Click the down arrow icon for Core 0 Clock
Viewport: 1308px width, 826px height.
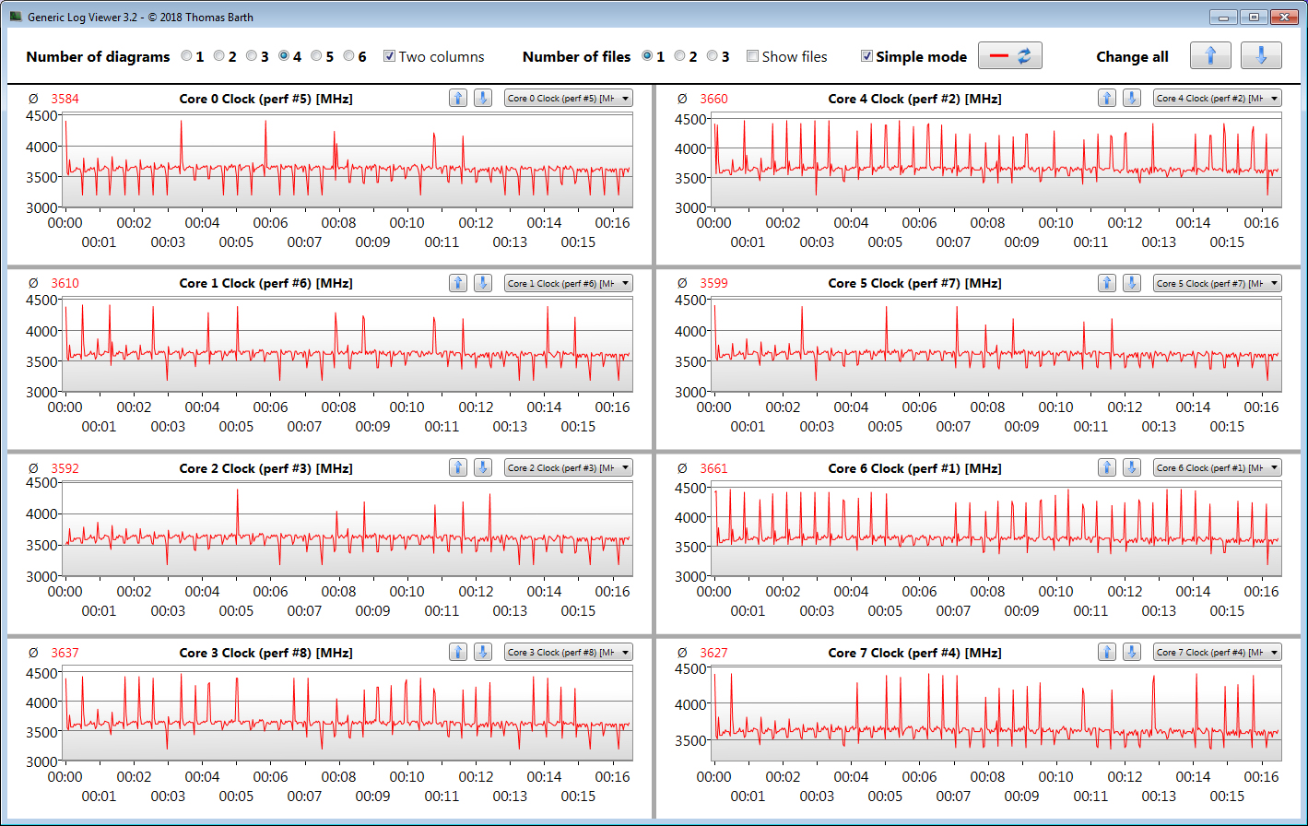[482, 99]
